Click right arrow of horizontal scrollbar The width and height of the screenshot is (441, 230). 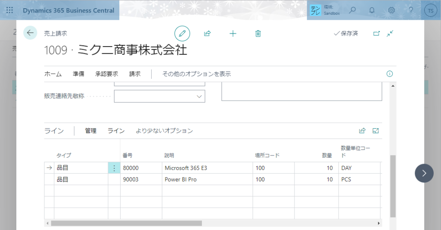tap(379, 223)
